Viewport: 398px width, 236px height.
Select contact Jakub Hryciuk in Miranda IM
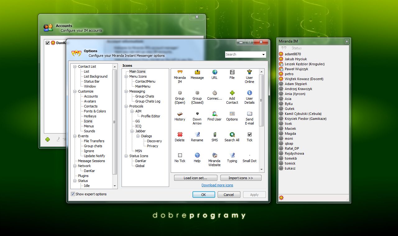click(296, 59)
